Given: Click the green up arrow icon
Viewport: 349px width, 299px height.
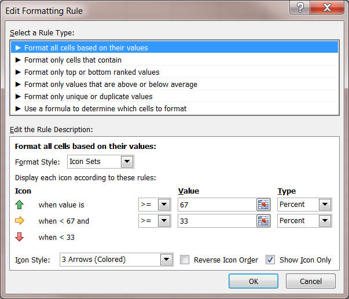Looking at the screenshot, I should pyautogui.click(x=19, y=205).
